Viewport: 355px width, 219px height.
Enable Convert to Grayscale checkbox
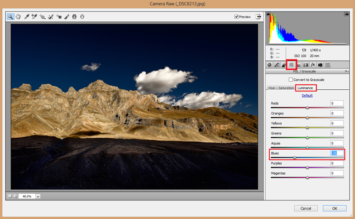291,80
